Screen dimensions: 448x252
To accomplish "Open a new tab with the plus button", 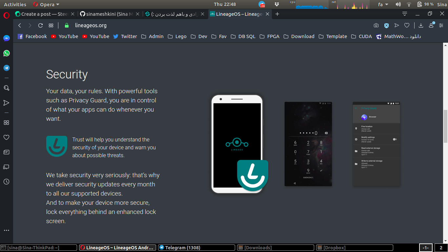I will click(x=277, y=14).
